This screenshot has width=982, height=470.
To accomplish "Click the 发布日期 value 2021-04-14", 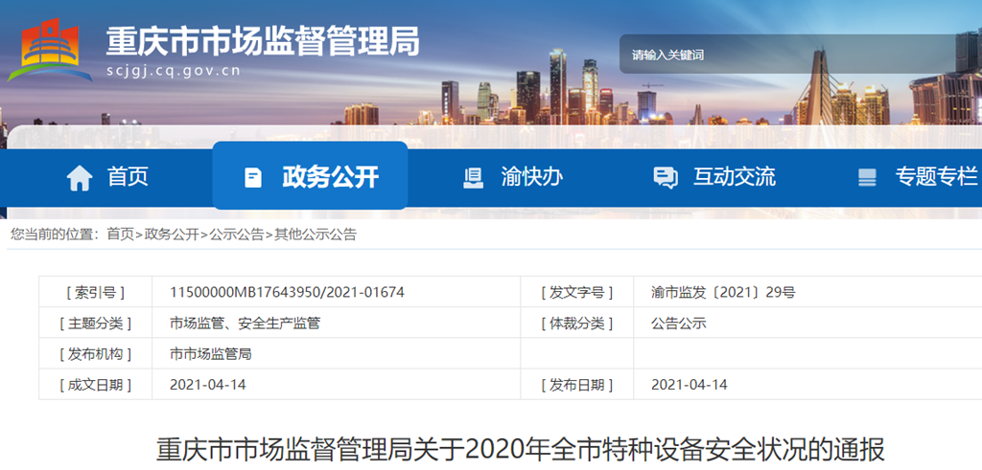I will (x=690, y=385).
